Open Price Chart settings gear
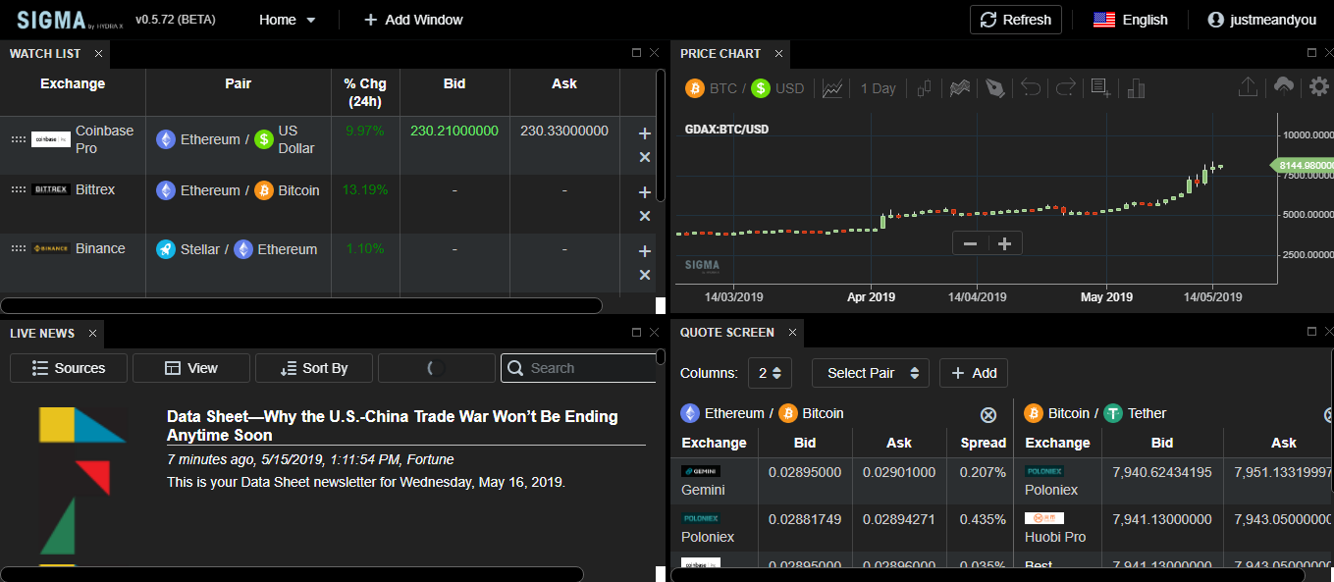This screenshot has height=582, width=1334. pos(1320,87)
